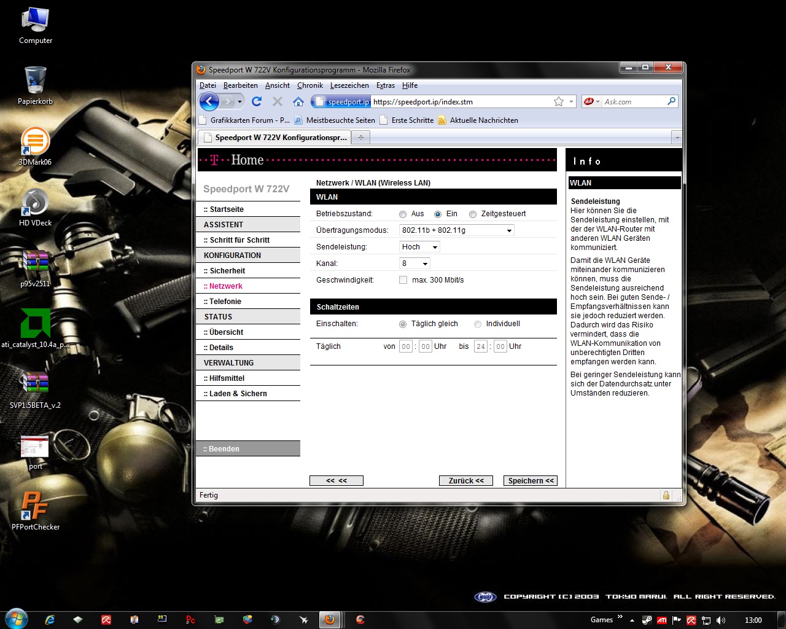
Task: Select the HD VDeck desktop shortcut
Action: click(36, 207)
